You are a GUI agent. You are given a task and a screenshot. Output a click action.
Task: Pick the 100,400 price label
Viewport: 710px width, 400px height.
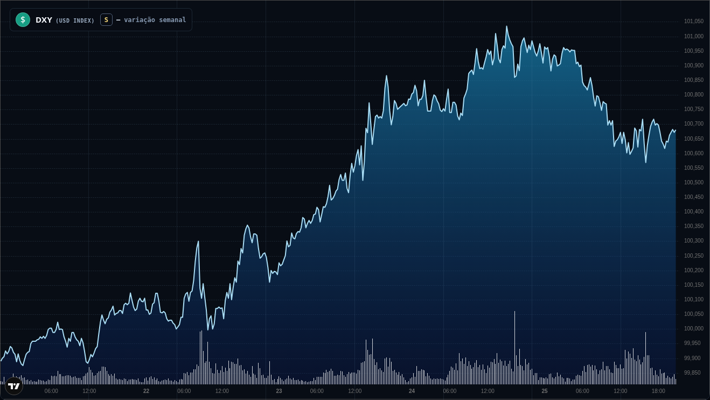pos(694,211)
